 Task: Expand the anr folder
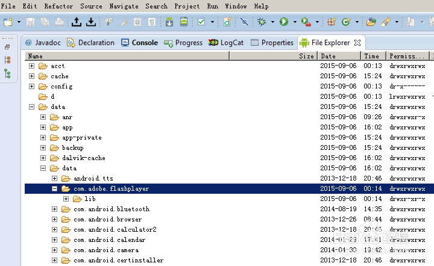coord(43,117)
